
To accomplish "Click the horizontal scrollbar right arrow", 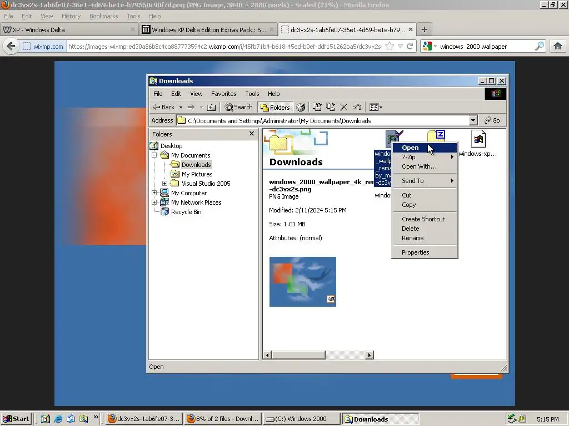I will (370, 355).
